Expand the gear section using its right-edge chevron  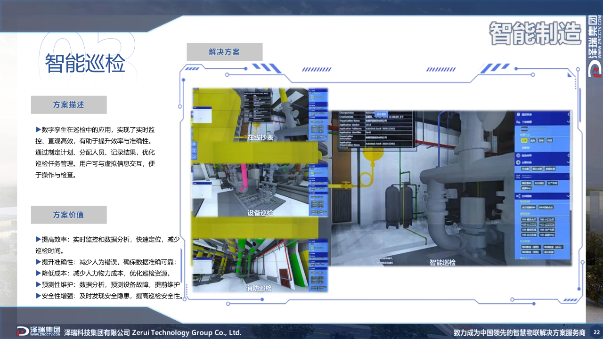pos(568,155)
